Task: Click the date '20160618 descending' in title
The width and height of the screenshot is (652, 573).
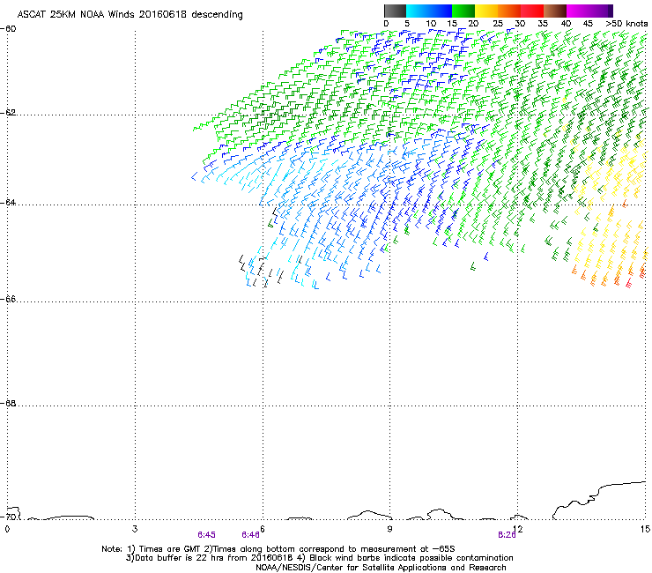Action: tap(191, 14)
